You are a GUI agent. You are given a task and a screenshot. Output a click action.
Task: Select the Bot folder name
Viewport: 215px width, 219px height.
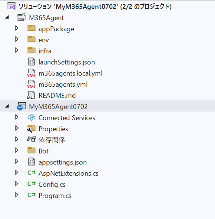pyautogui.click(x=44, y=151)
